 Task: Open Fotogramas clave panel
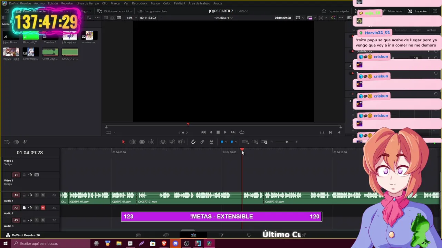tap(153, 11)
